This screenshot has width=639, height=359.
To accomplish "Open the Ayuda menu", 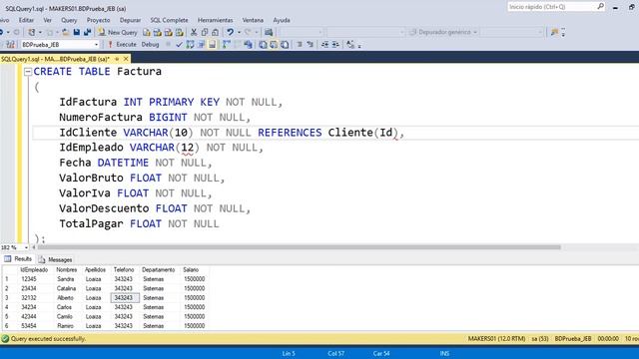I will (282, 20).
